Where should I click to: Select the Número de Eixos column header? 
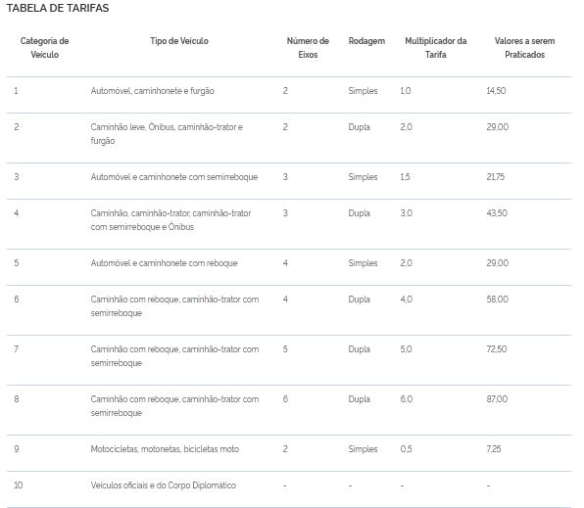(308, 48)
